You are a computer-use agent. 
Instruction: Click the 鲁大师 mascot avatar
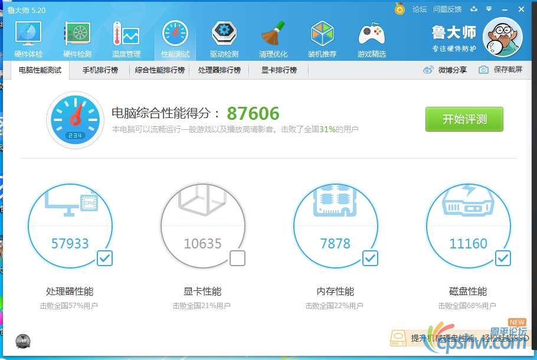(502, 37)
